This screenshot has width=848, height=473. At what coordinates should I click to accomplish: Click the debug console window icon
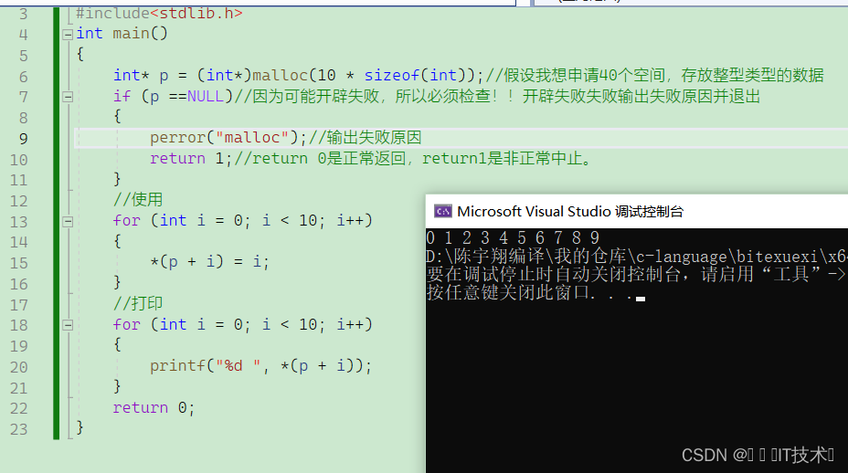[x=443, y=211]
